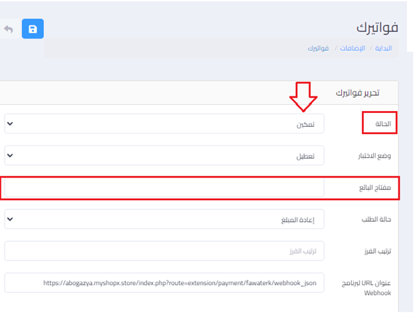
Task: Expand the وضع الاختبار dropdown showing تعطيل
Action: (164, 156)
